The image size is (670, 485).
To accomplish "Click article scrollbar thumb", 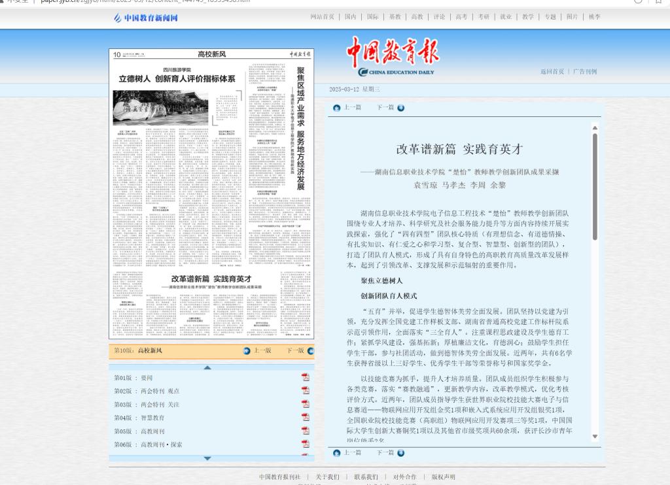I will point(595,186).
